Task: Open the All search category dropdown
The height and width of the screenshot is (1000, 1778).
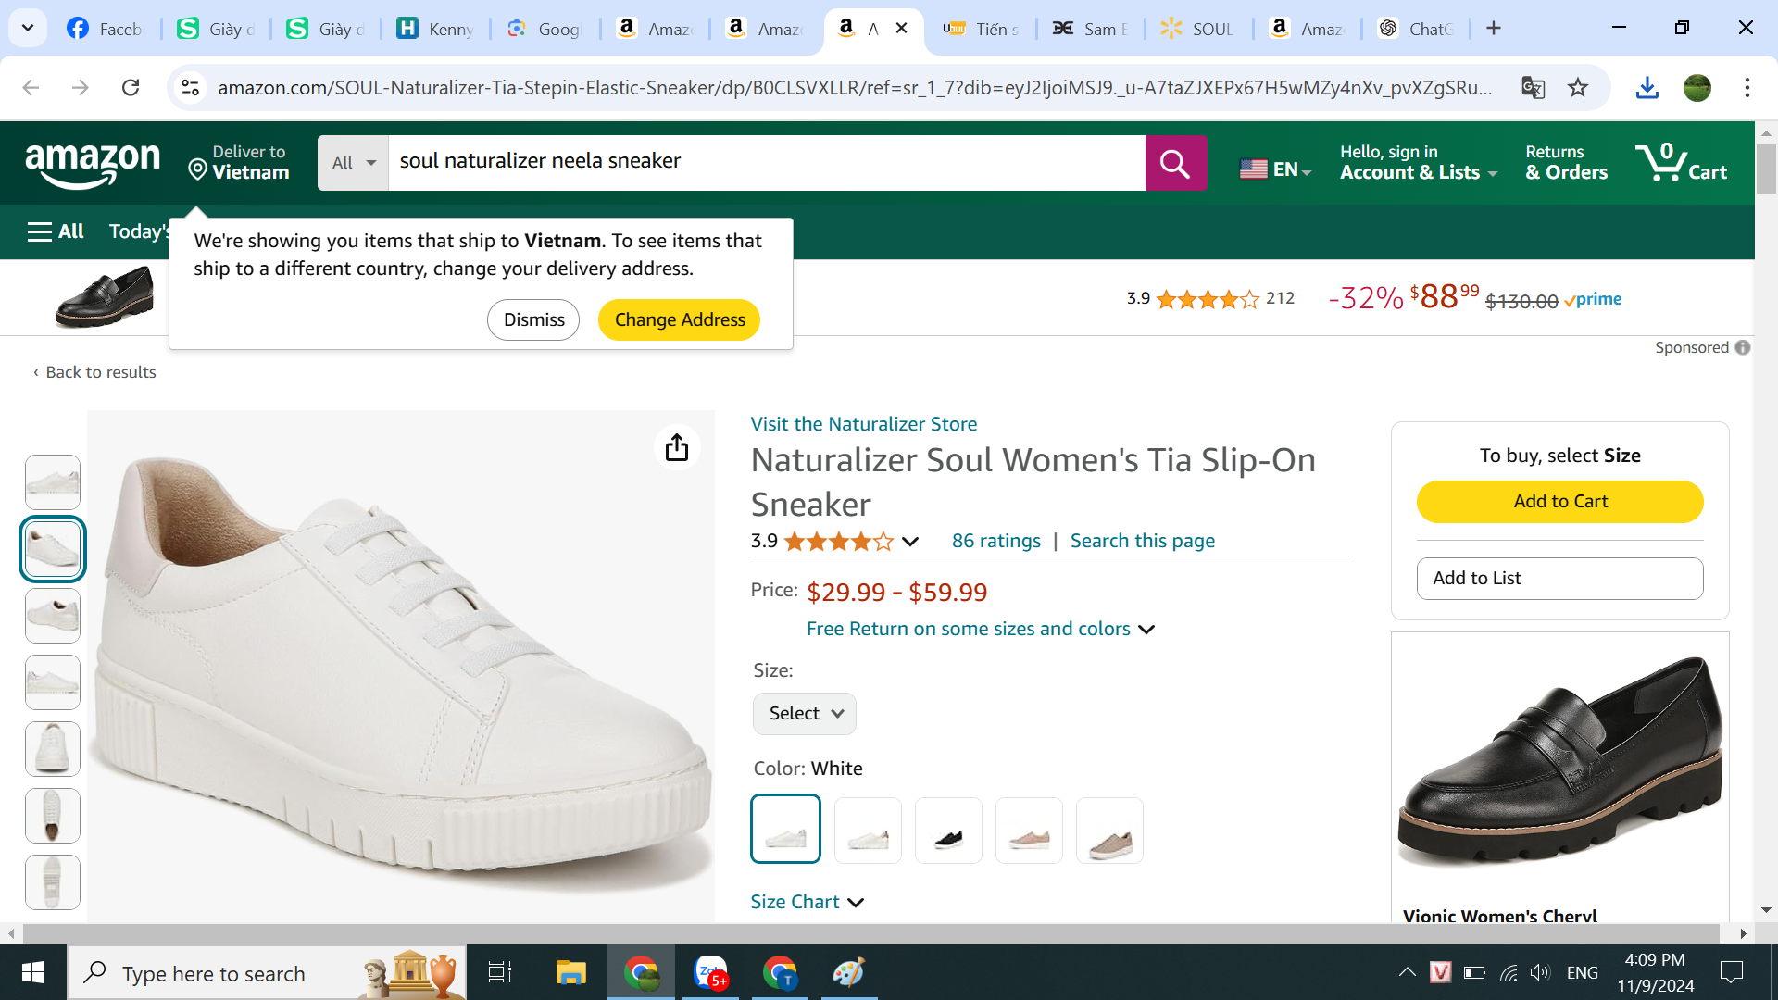Action: [x=353, y=163]
